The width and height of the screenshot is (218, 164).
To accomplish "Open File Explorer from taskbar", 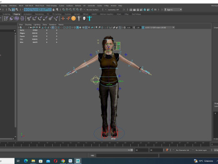I will (33, 161).
